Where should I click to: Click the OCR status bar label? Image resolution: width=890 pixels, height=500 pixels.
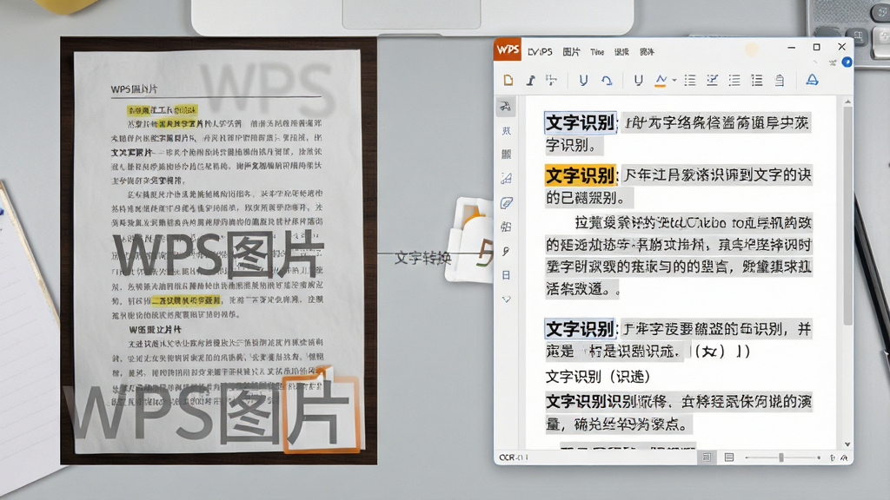pyautogui.click(x=514, y=457)
